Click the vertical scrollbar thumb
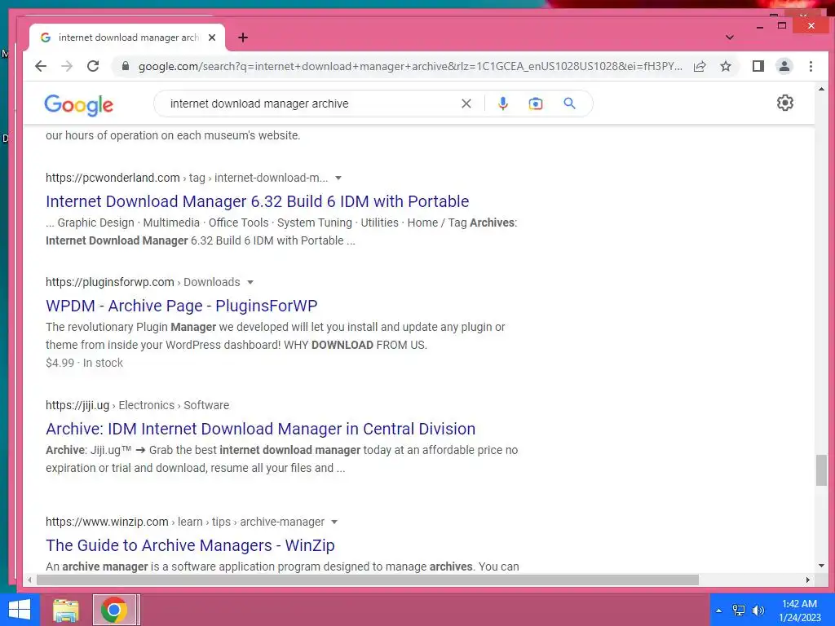This screenshot has height=626, width=835. point(821,470)
